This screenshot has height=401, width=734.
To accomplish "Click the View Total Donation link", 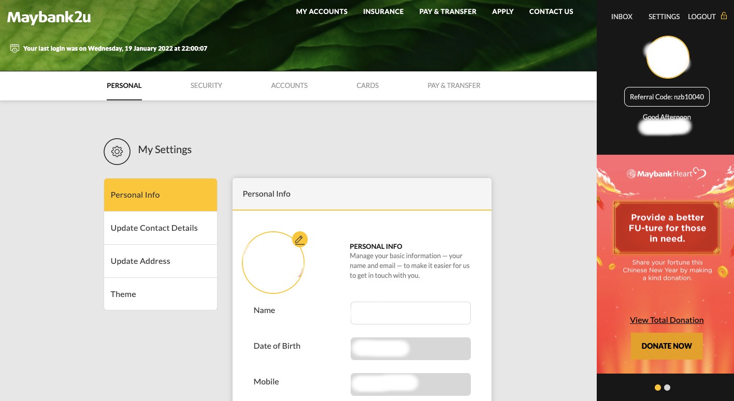I will (667, 320).
